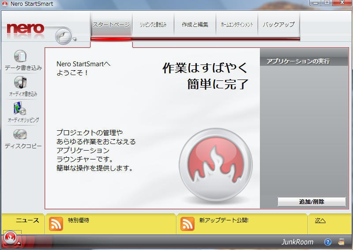
Task: Go to the ホームエンタテインメント tab
Action: pyautogui.click(x=237, y=24)
